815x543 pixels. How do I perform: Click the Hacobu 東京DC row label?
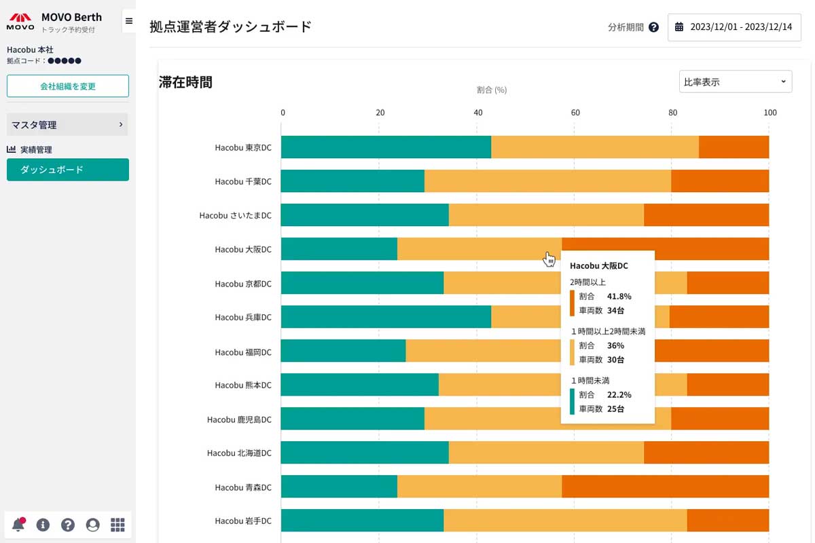click(x=243, y=147)
